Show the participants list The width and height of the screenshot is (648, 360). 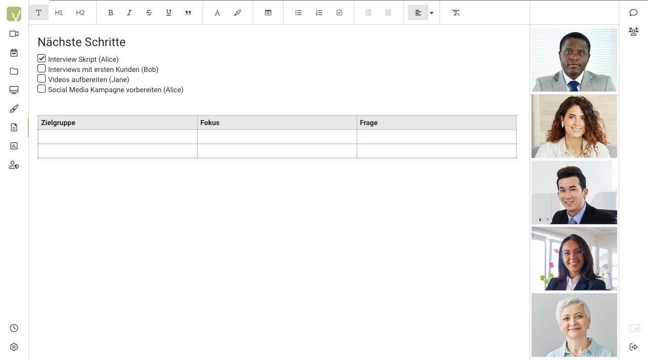coord(633,31)
